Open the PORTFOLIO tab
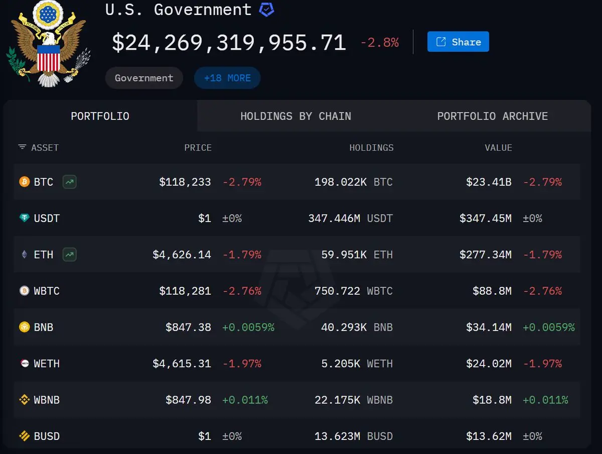 pos(100,116)
